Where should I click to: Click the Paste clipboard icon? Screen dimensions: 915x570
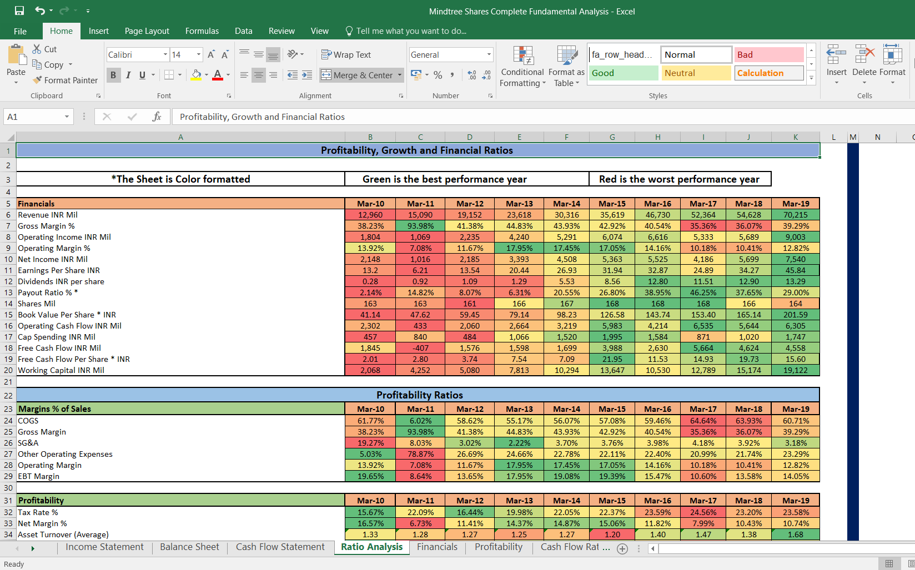tap(16, 56)
